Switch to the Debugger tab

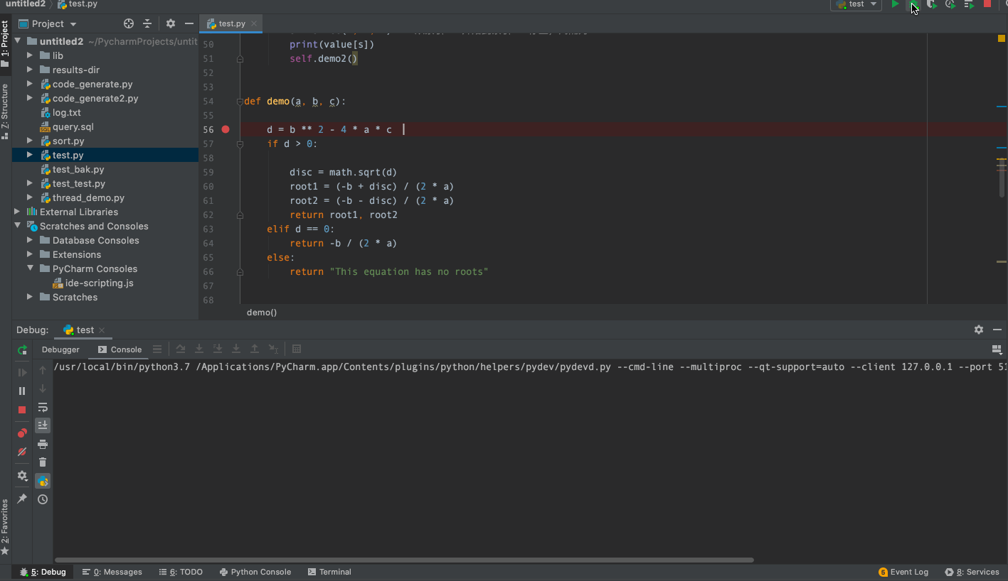pos(60,349)
